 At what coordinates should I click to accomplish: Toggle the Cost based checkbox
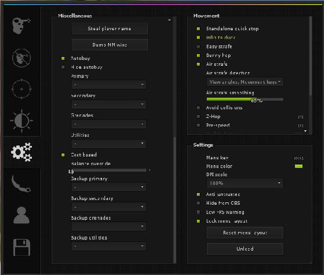63,155
